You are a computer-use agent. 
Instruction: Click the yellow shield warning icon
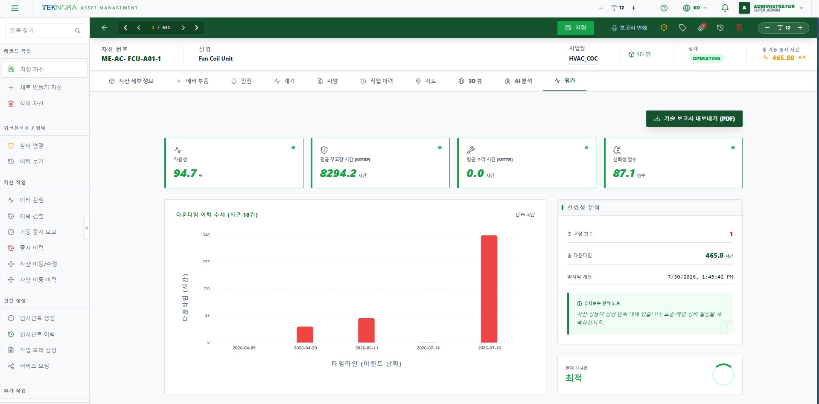tap(664, 28)
